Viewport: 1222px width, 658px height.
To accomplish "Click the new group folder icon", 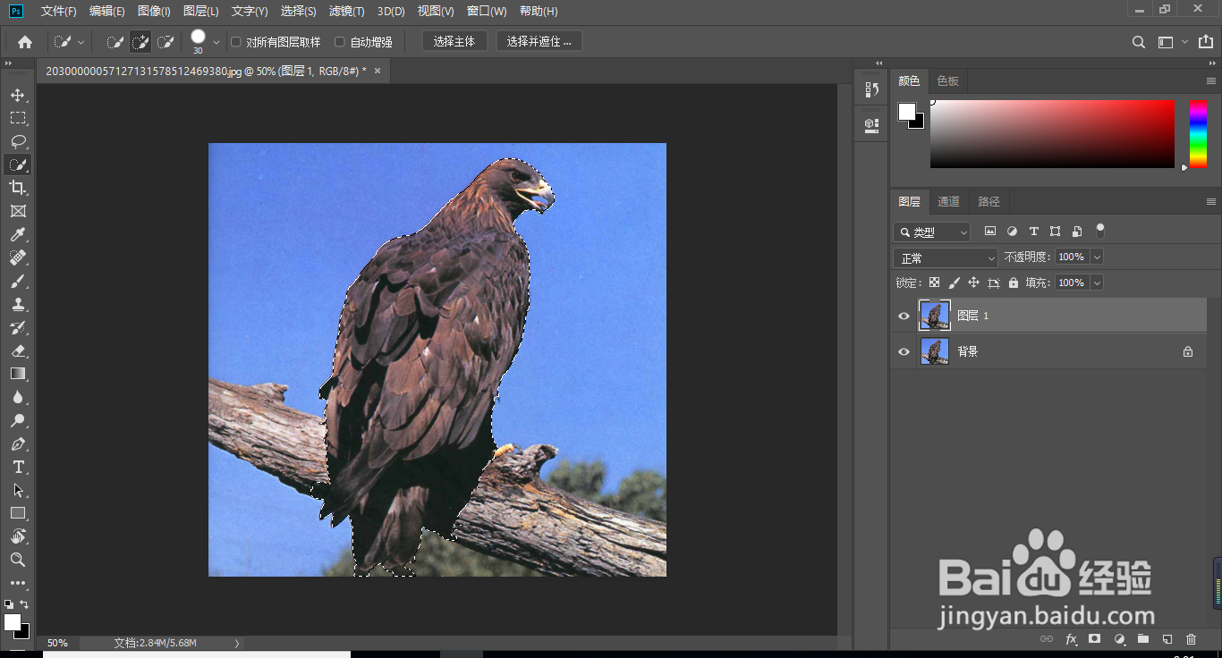I will [x=1142, y=639].
